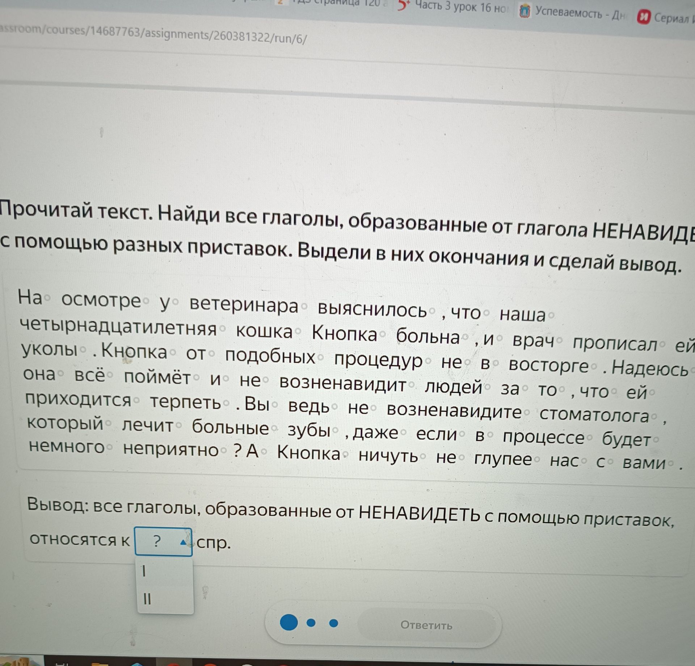The image size is (695, 666).
Task: Select the word 'восторге' in text
Action: 549,365
